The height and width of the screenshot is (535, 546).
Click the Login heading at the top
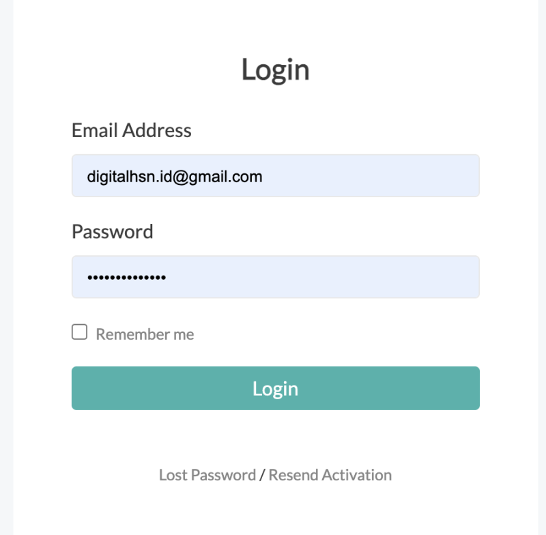[x=275, y=70]
